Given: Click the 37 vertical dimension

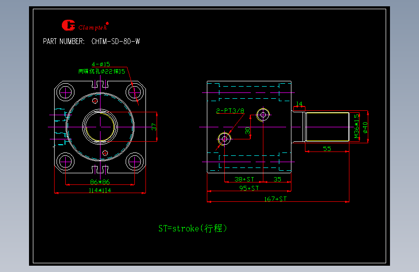Looking at the screenshot, I should click(x=154, y=127).
